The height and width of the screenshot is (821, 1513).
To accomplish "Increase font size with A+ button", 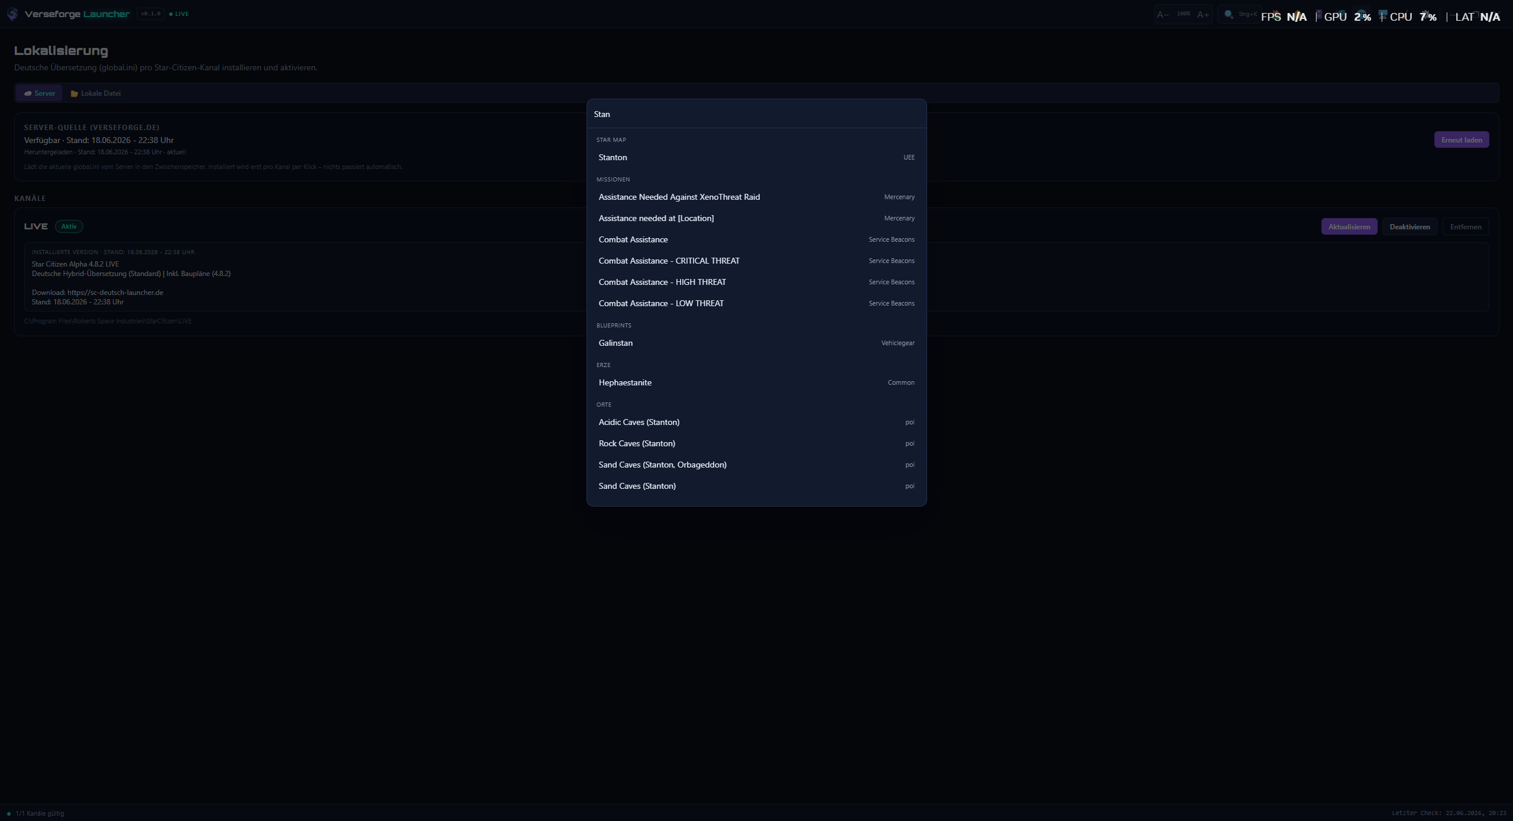I will (1203, 14).
